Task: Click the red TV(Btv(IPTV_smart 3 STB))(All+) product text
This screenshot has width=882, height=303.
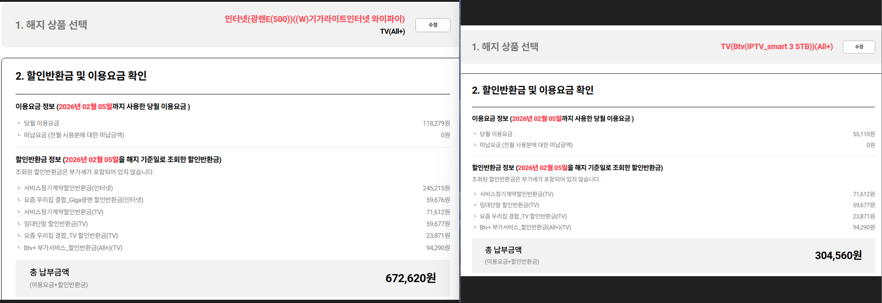Action: tap(776, 47)
